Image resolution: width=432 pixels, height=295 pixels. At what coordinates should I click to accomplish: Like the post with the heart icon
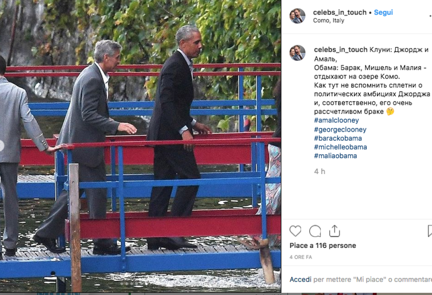pos(295,231)
